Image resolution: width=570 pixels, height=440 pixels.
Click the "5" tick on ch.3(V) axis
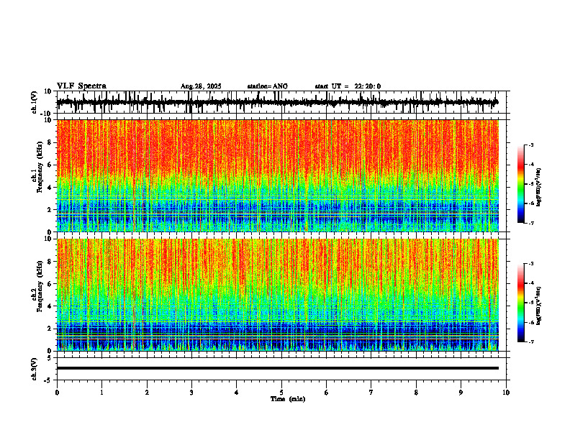click(50, 358)
